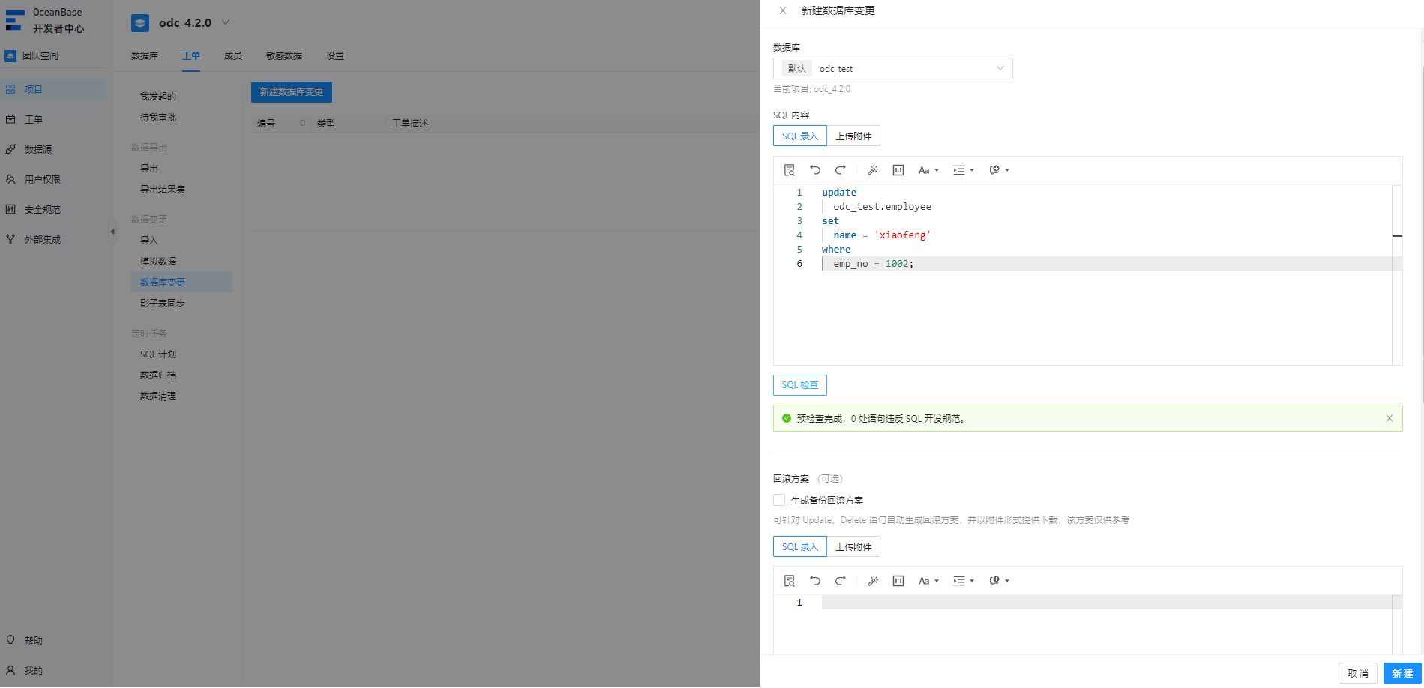Click the 新建 submit button

(1402, 673)
